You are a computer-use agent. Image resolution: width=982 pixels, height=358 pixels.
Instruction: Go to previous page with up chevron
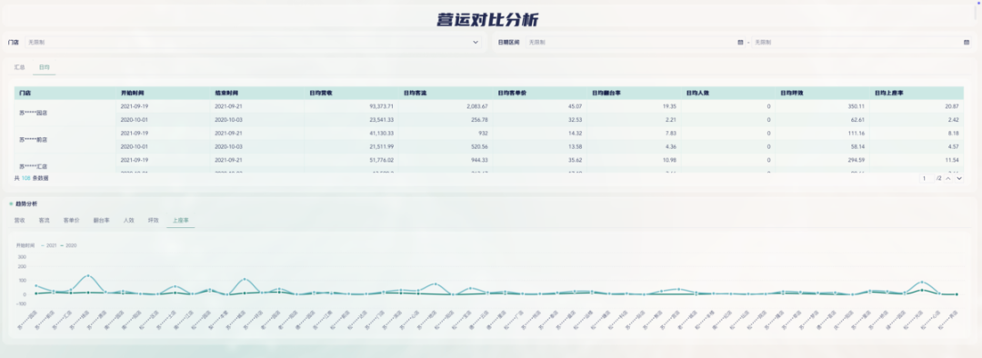(x=948, y=179)
